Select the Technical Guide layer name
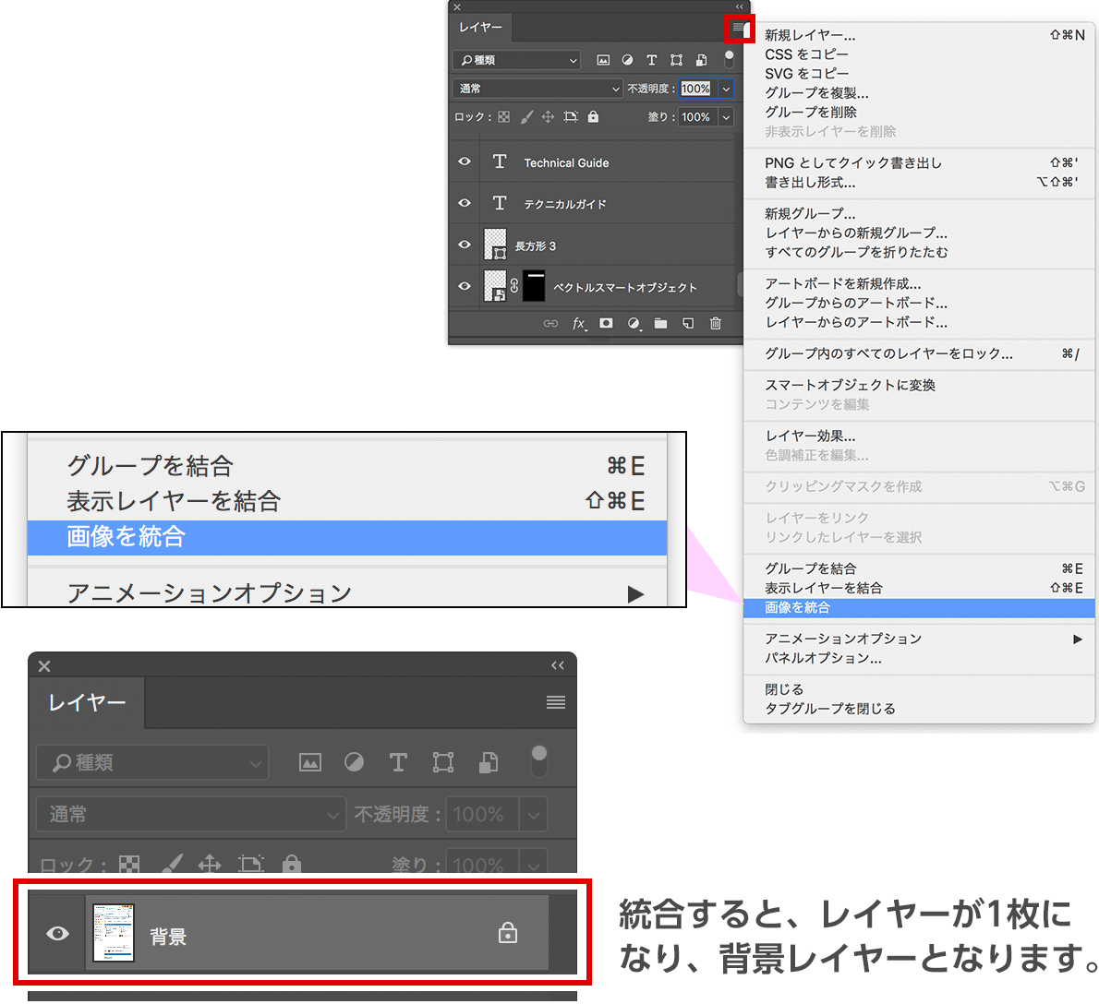Image resolution: width=1099 pixels, height=1004 pixels. (x=566, y=162)
